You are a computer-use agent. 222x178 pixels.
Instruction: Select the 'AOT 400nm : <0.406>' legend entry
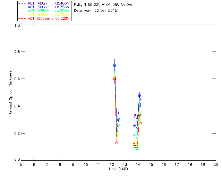[44, 3]
